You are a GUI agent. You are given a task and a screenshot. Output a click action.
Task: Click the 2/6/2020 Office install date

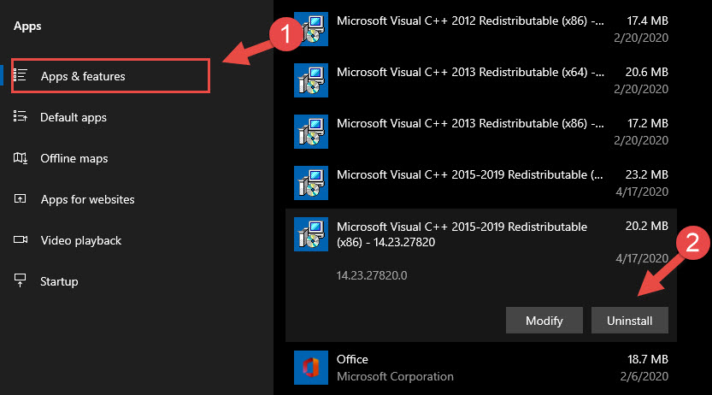coord(644,376)
